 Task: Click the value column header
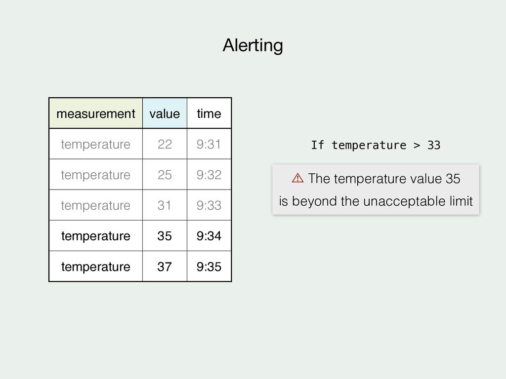pos(165,113)
